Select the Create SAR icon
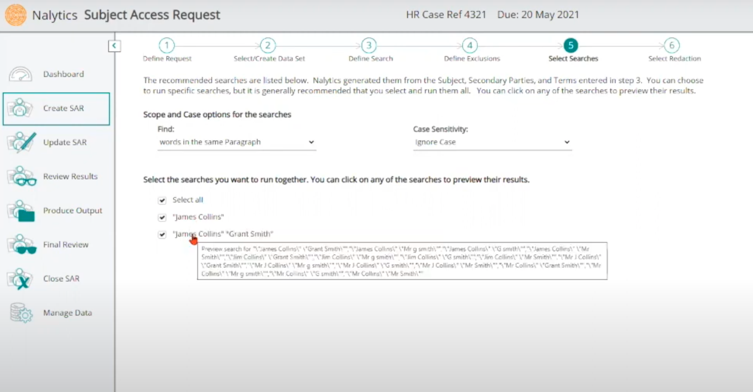753x392 pixels. point(21,108)
